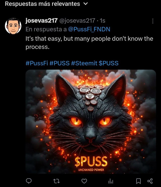Viewport: 161px width, 187px height.
Task: Open the $PUSS cashtag link
Action: click(x=109, y=63)
